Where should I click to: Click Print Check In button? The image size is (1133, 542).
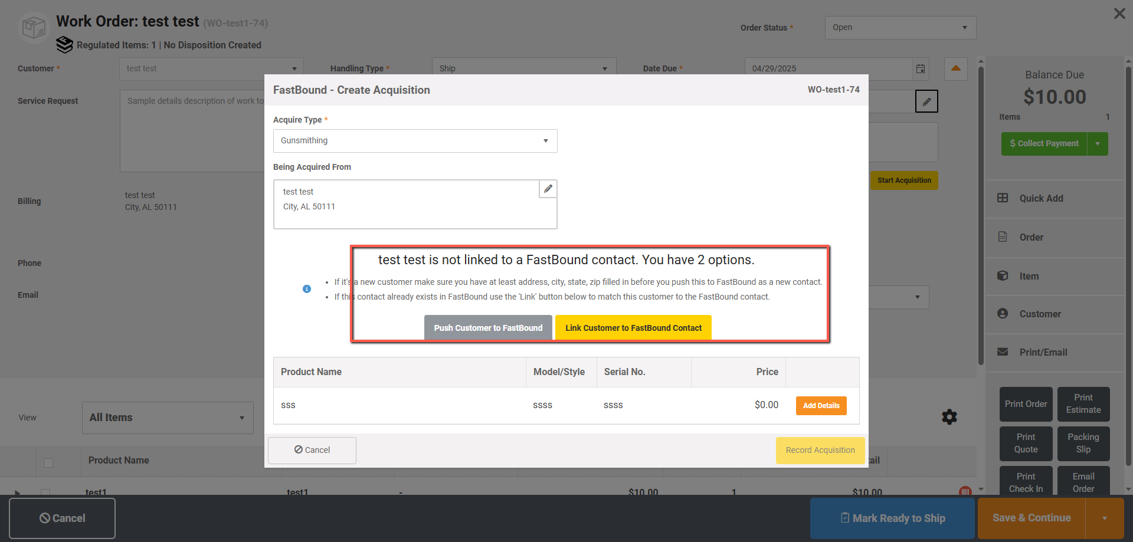click(1026, 481)
